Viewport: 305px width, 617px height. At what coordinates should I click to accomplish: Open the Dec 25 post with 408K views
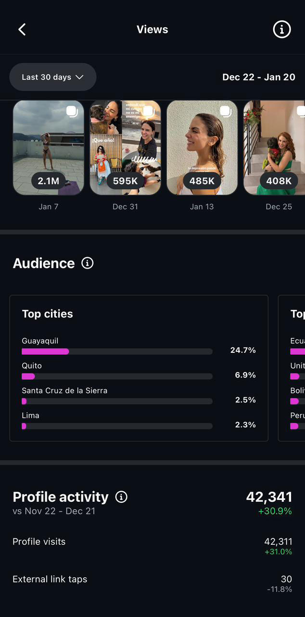coord(274,148)
